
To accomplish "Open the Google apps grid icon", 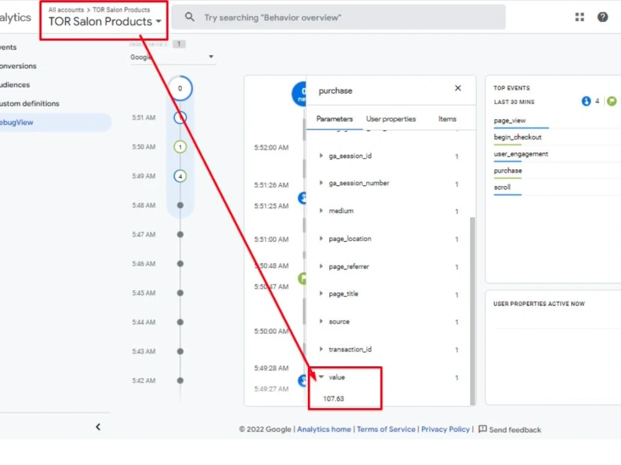I will [579, 17].
